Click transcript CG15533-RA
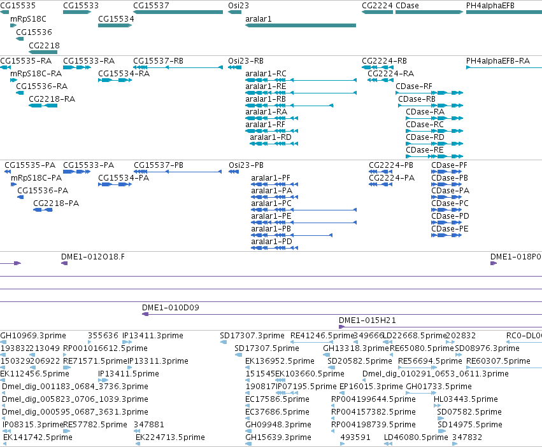Image resolution: width=542 pixels, height=447 pixels. pyautogui.click(x=77, y=67)
